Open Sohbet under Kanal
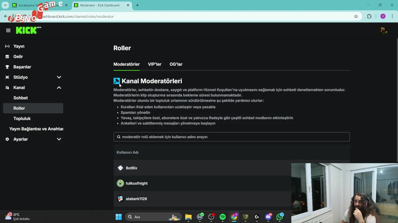The height and width of the screenshot is (223, 398). click(x=21, y=98)
